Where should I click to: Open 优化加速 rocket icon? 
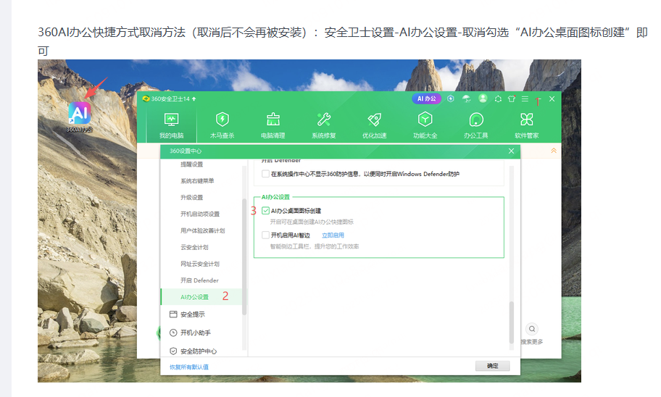point(374,120)
